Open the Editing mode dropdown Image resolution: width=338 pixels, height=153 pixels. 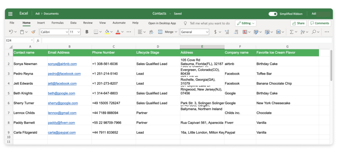coord(246,23)
